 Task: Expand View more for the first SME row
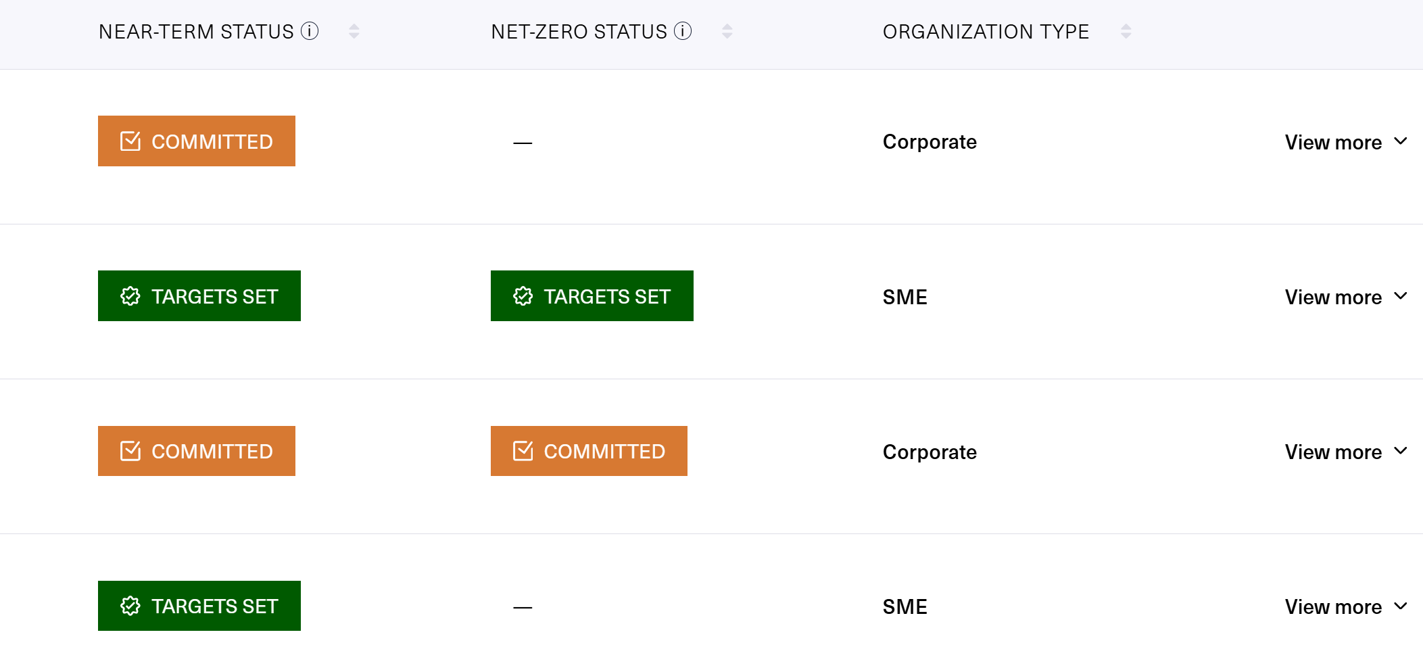click(1345, 297)
